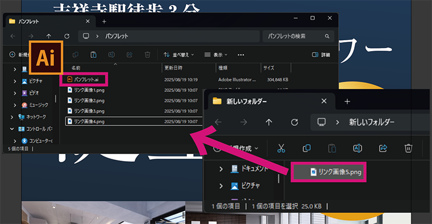The image size is (432, 224).
Task: Expand ドキュメント in 新しいフォルダー sidebar
Action: tap(221, 169)
